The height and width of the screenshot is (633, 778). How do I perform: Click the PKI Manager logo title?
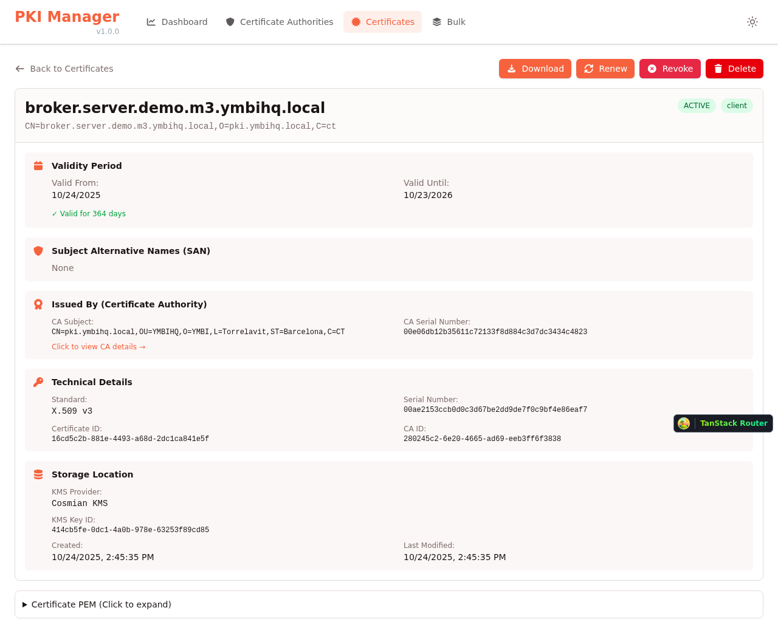67,17
